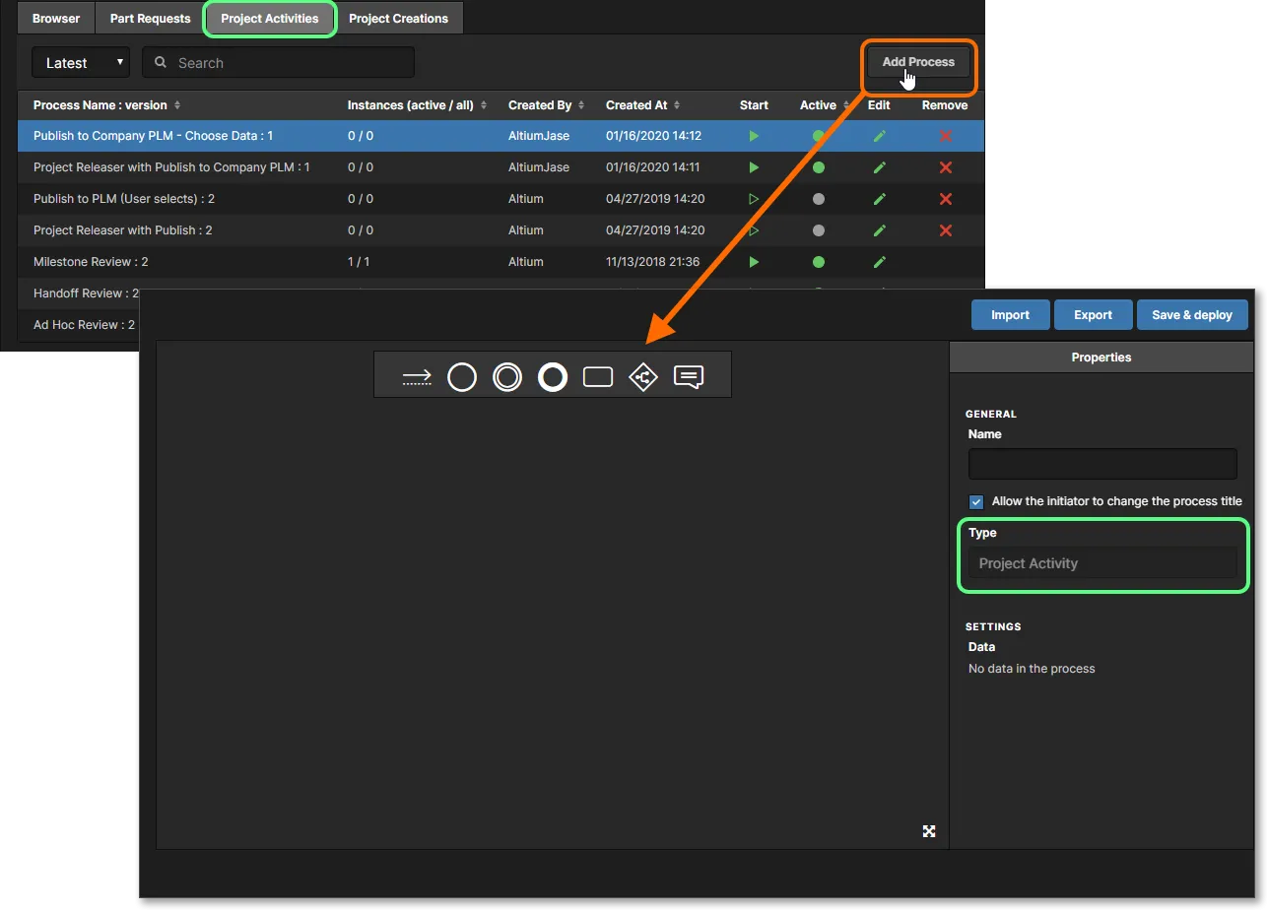Click the fullscreen expand icon on canvas

tap(928, 831)
